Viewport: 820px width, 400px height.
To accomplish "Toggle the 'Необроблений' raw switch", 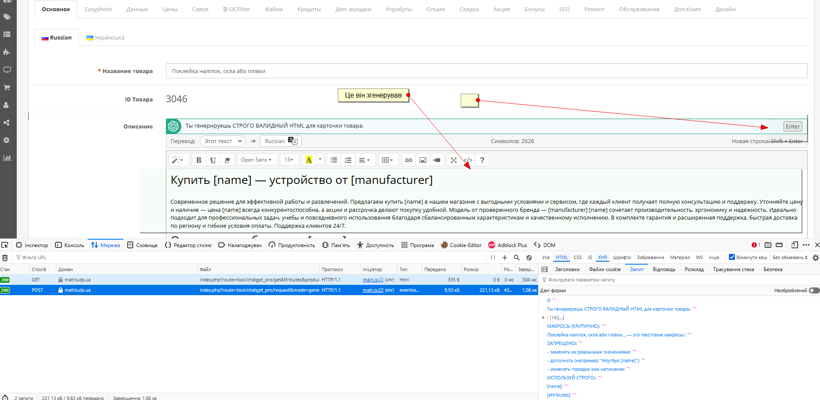I will [x=814, y=290].
